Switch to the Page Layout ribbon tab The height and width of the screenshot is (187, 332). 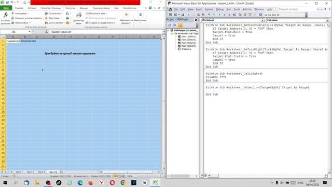tap(51, 8)
